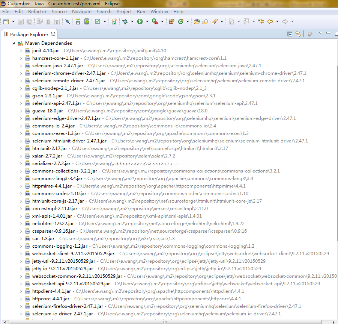Image resolution: width=338 pixels, height=324 pixels.
Task: Click the New Java Package icon
Action: pyautogui.click(x=171, y=21)
